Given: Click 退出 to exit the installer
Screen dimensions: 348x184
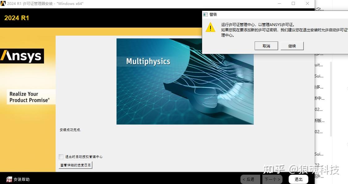Looking at the screenshot, I should (x=298, y=179).
